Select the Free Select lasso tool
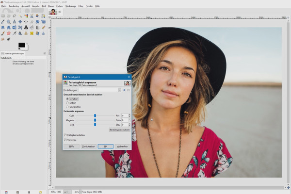Screen dimensions: 291x194 [15, 16]
